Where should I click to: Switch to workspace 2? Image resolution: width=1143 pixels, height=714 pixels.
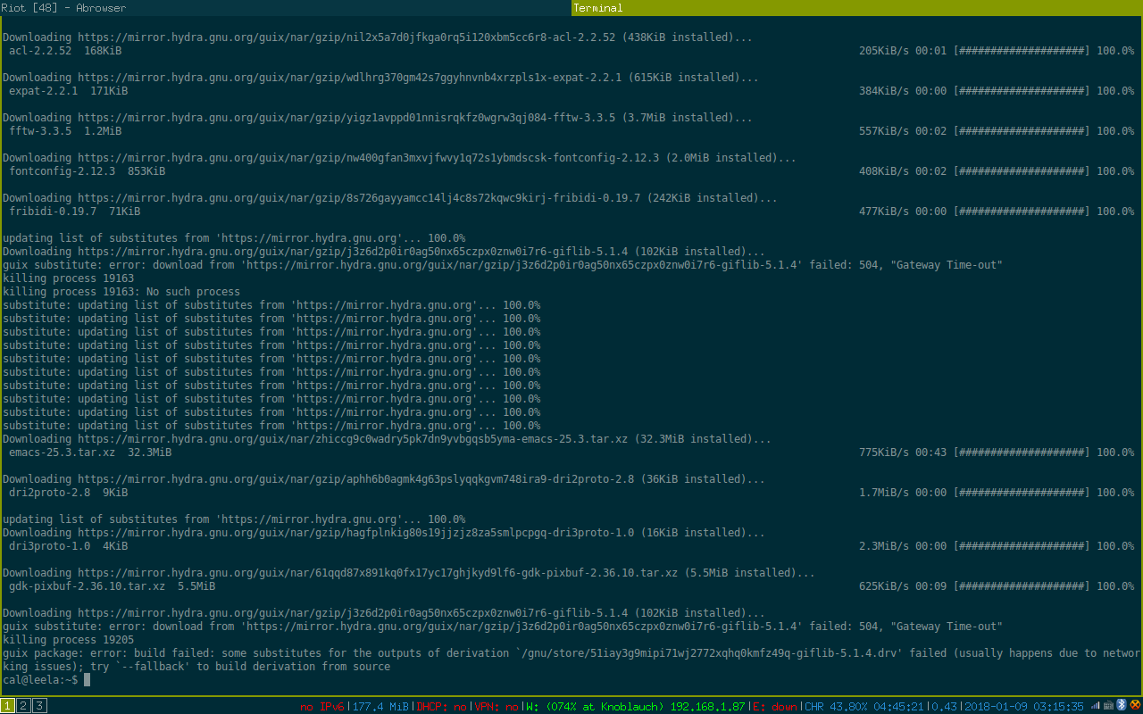[x=23, y=706]
